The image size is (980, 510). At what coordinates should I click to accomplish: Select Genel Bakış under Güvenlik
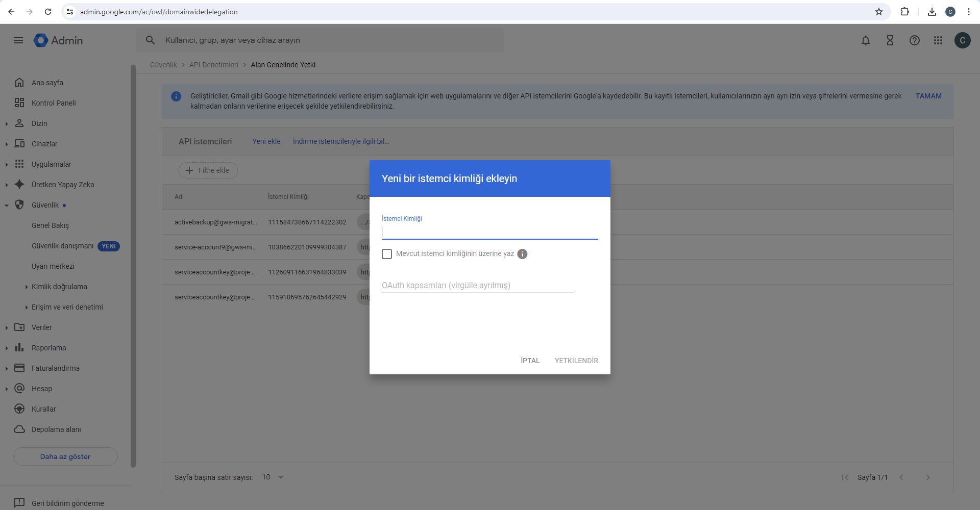click(x=50, y=225)
